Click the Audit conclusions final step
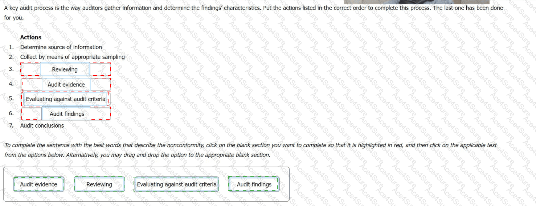Image resolution: width=536 pixels, height=206 pixels. pos(42,125)
